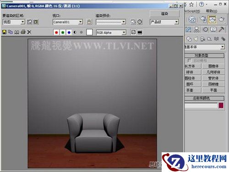
Task: Toggle the green channel display
Action: [x=63, y=32]
